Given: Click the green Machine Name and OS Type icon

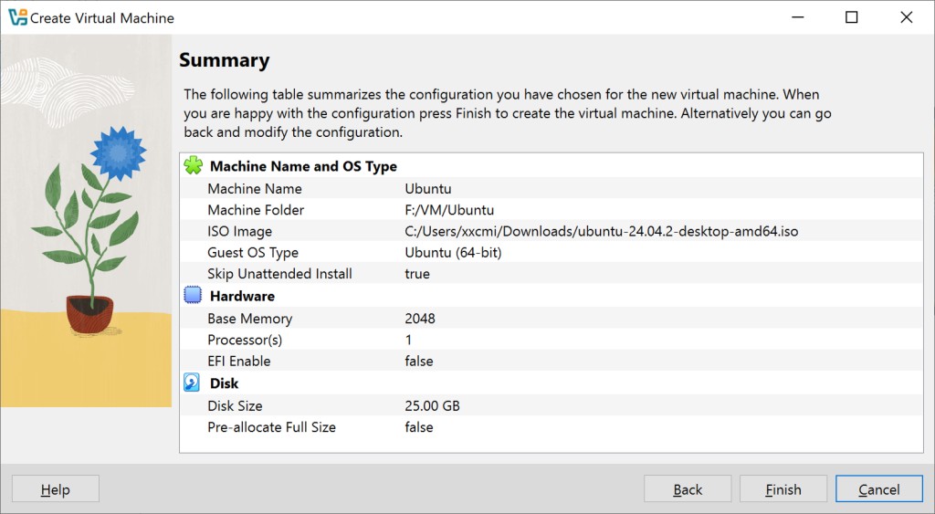Looking at the screenshot, I should (194, 165).
